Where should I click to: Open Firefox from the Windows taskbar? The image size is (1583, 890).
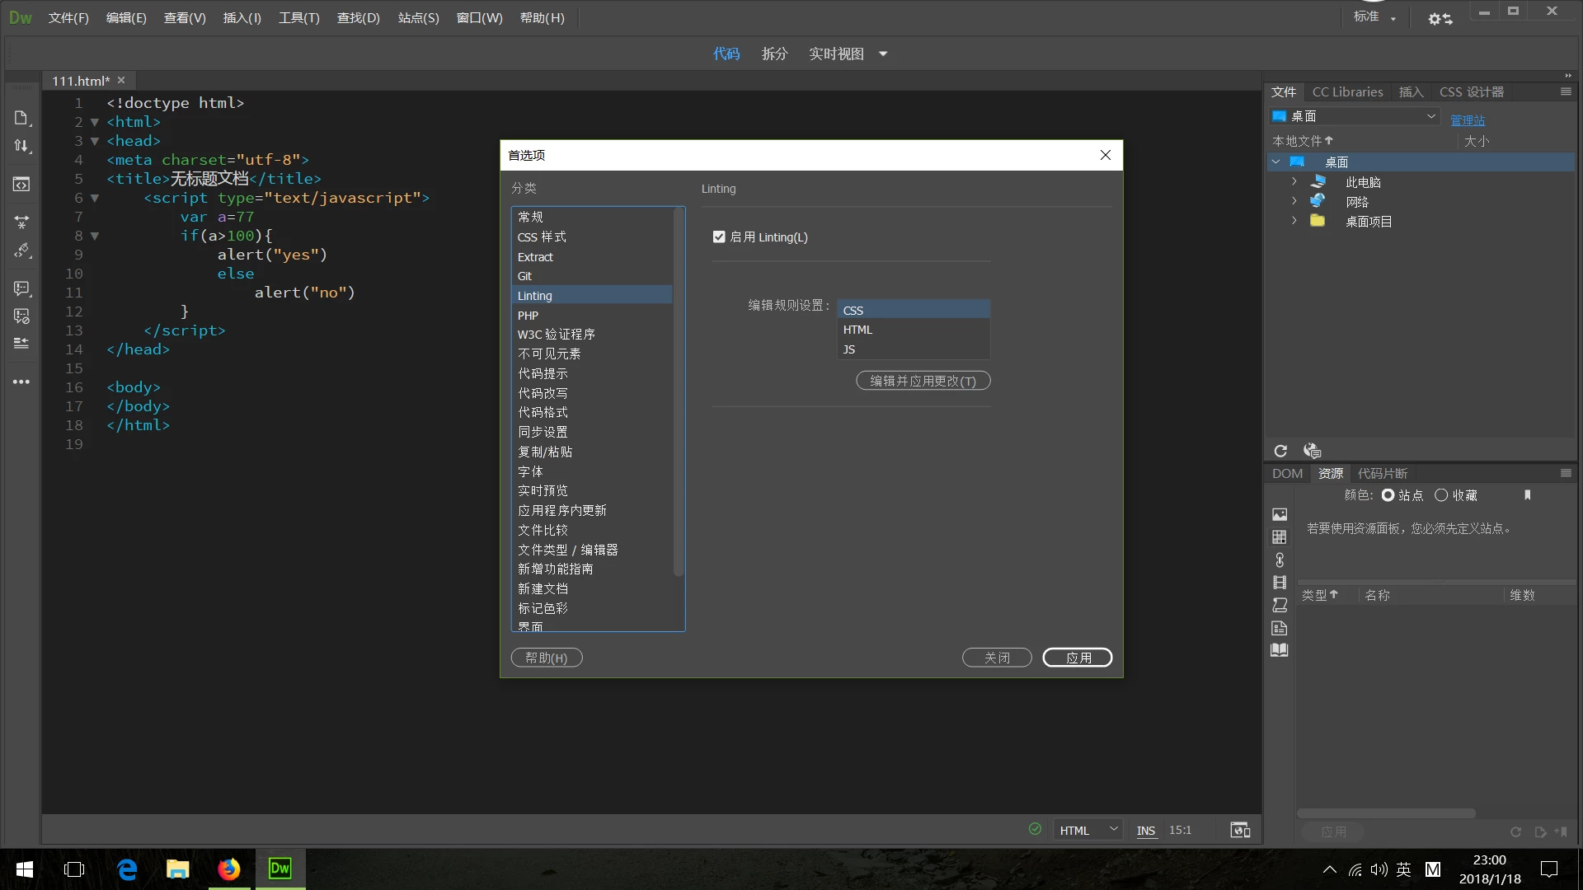[228, 869]
